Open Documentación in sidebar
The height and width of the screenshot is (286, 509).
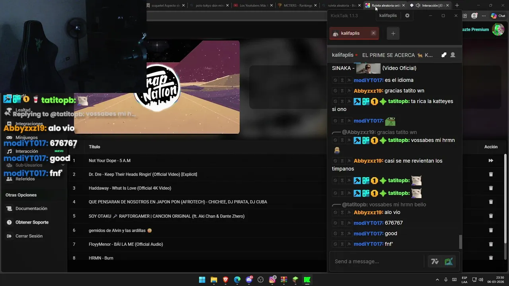click(x=31, y=209)
